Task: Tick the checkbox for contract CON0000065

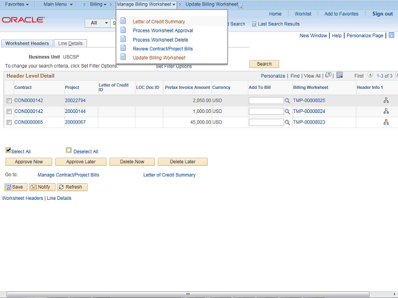Action: tap(9, 122)
